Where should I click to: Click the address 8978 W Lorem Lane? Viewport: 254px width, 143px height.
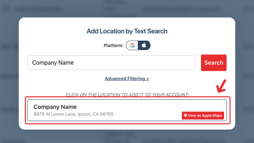74,114
